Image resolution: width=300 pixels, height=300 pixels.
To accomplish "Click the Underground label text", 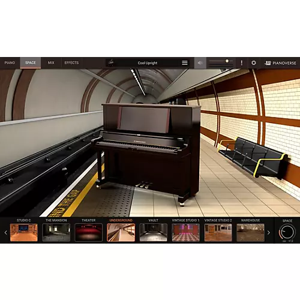I will (x=121, y=220).
